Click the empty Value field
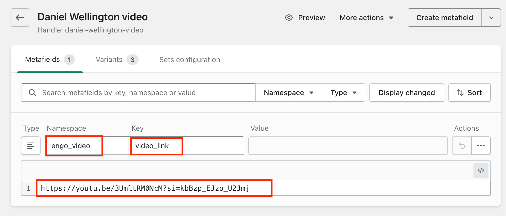The image size is (506, 216). tap(348, 146)
